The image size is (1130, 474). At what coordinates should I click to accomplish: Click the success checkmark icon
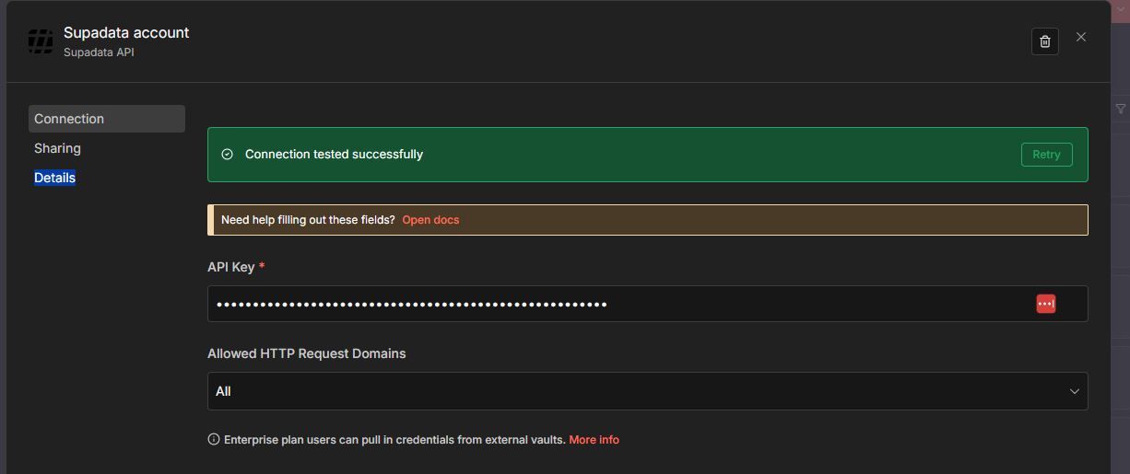pyautogui.click(x=228, y=155)
